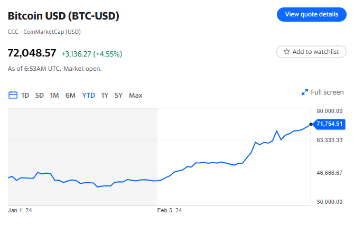This screenshot has width=354, height=225.
Task: Click the Feb 5, 24 axis date marker
Action: (170, 210)
